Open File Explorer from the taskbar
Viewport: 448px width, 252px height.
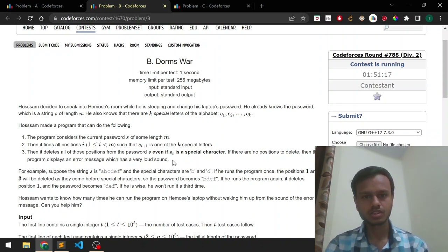click(26, 245)
